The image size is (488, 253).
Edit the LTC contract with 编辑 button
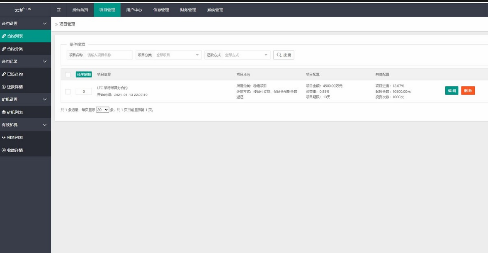click(451, 91)
